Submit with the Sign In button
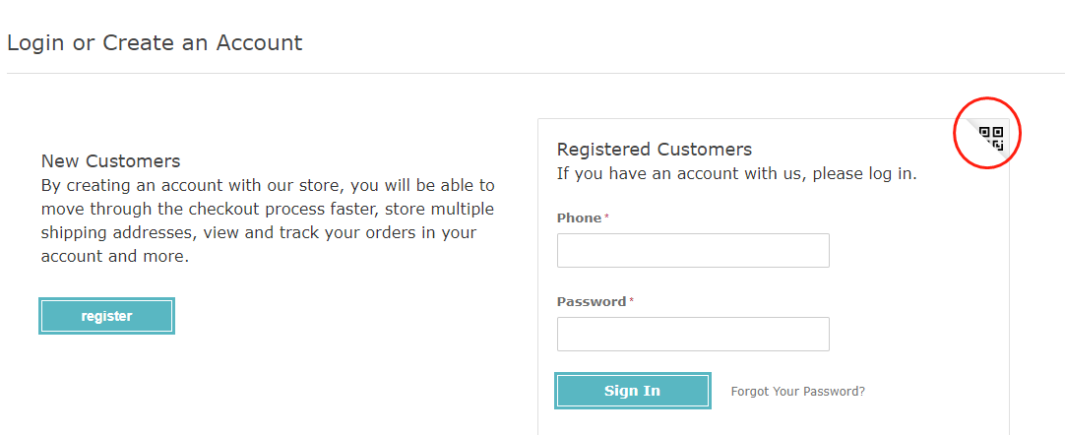 pyautogui.click(x=632, y=391)
